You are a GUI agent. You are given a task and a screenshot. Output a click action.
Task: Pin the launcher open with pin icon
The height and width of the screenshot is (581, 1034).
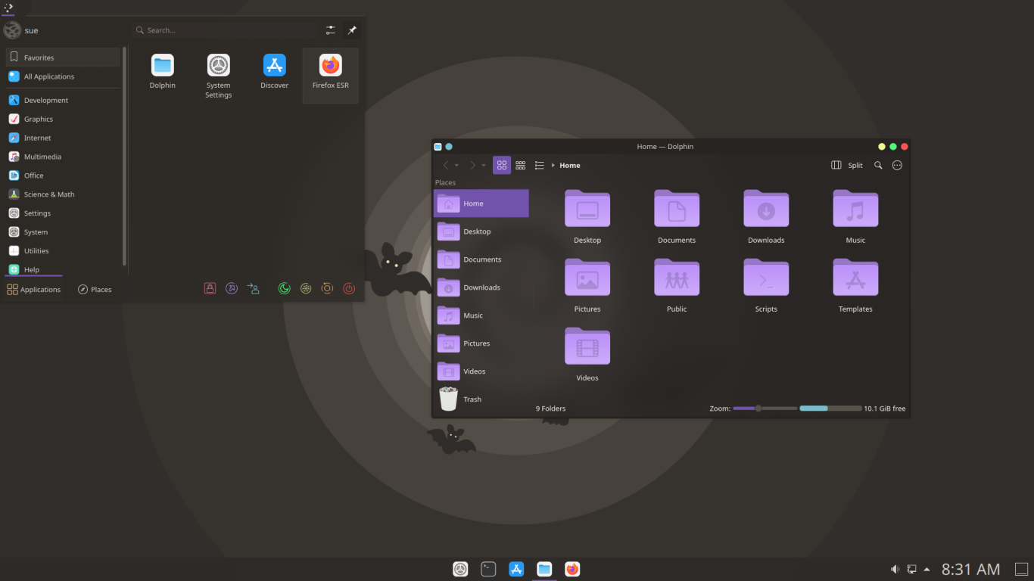[352, 30]
